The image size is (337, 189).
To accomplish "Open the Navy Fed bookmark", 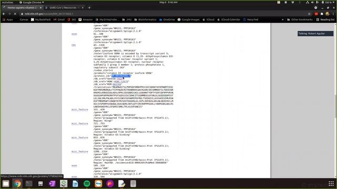I will 251,19.
